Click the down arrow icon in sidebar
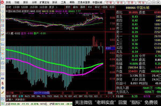Image resolution: width=161 pixels, height=106 pixels. click(x=2, y=16)
